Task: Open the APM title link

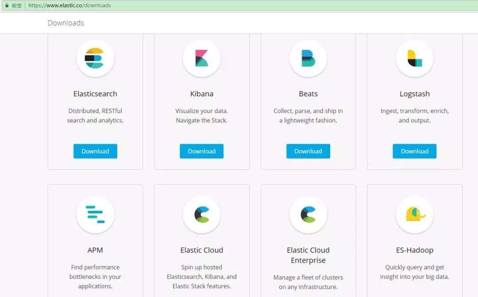Action: [95, 250]
